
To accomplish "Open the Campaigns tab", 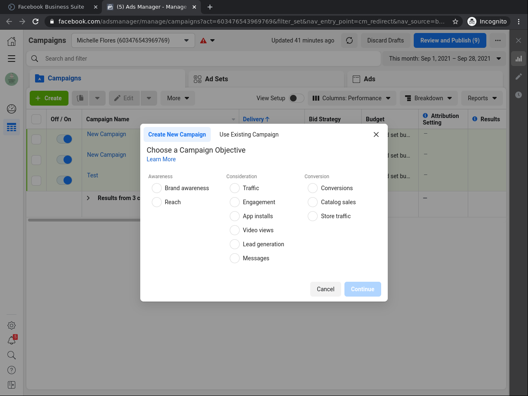I will tap(107, 78).
